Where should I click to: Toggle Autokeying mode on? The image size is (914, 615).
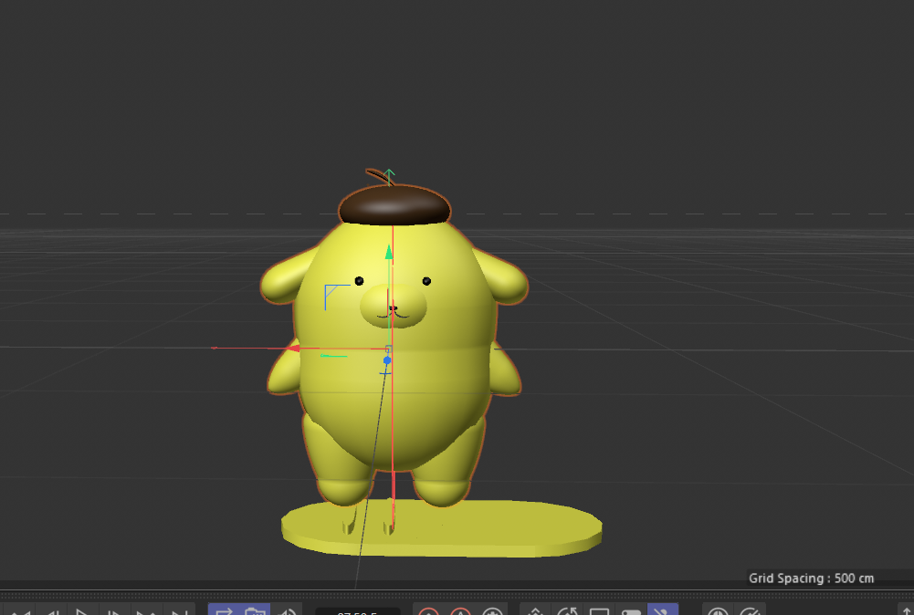click(460, 610)
